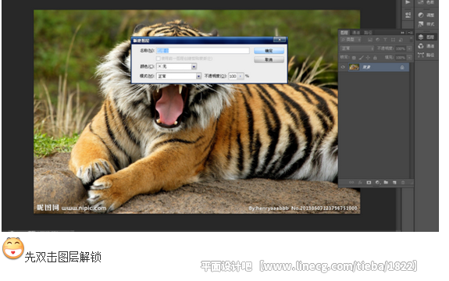Open the 模式 (Mode) dropdown in dialog
The height and width of the screenshot is (281, 449).
click(x=179, y=76)
